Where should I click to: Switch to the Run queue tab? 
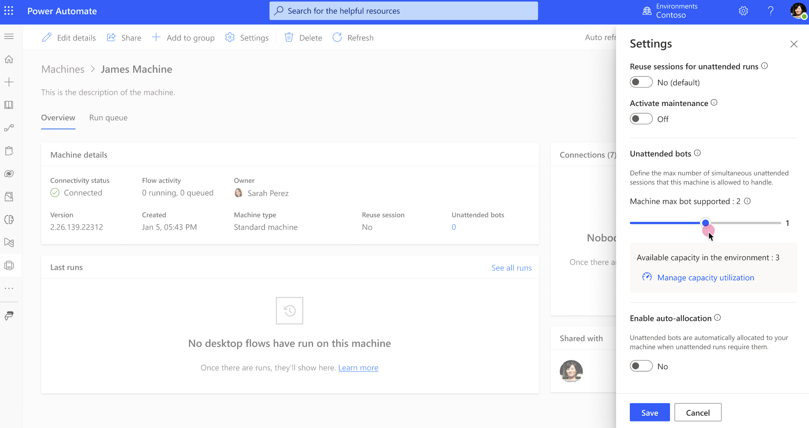pyautogui.click(x=108, y=117)
